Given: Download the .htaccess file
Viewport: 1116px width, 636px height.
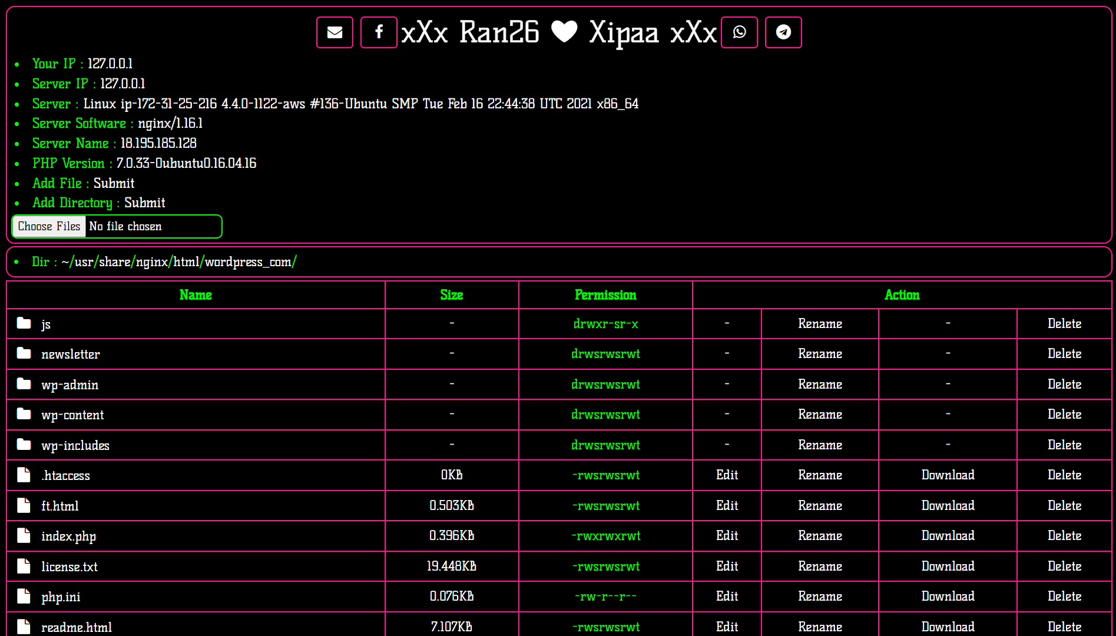Looking at the screenshot, I should click(x=948, y=475).
